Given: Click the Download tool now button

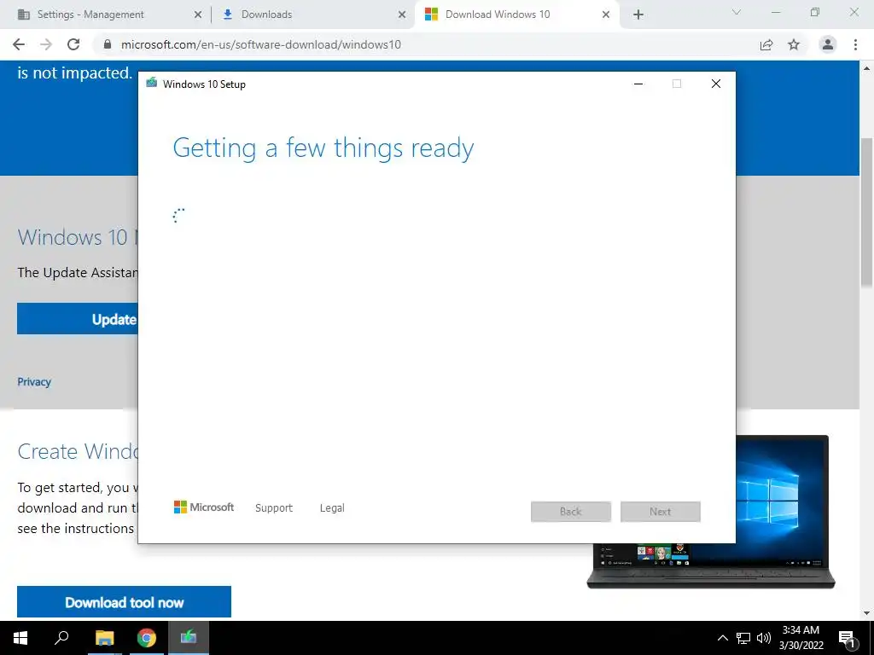Looking at the screenshot, I should [125, 602].
